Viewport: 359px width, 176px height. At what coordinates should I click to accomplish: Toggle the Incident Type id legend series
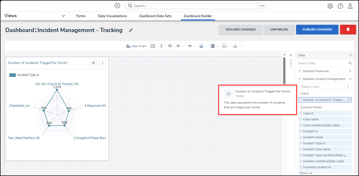pyautogui.click(x=24, y=75)
